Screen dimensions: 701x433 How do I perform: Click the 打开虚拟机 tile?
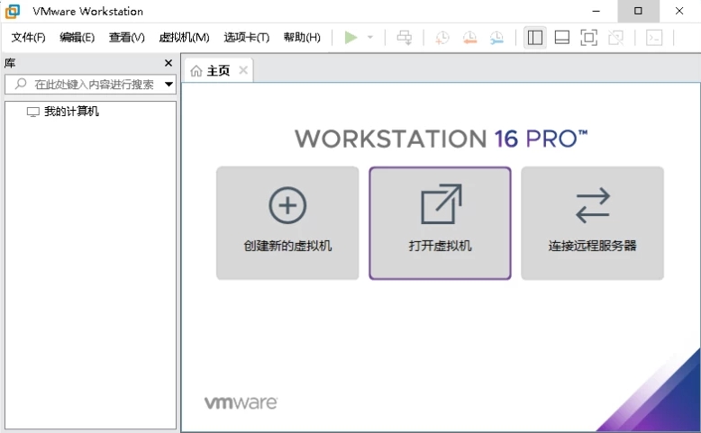pyautogui.click(x=440, y=223)
